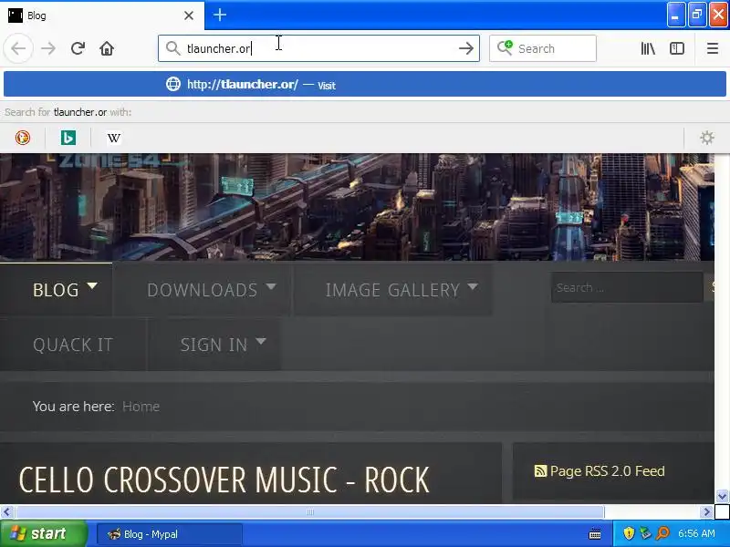The height and width of the screenshot is (547, 730).
Task: Click the 6:56 AM system clock
Action: pos(696,533)
